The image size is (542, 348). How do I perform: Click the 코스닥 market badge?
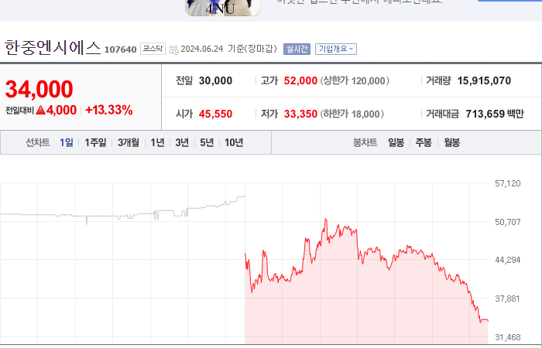[x=153, y=49]
